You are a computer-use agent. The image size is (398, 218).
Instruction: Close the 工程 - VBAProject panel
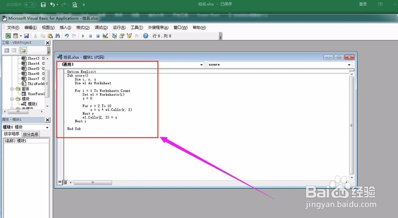click(47, 43)
